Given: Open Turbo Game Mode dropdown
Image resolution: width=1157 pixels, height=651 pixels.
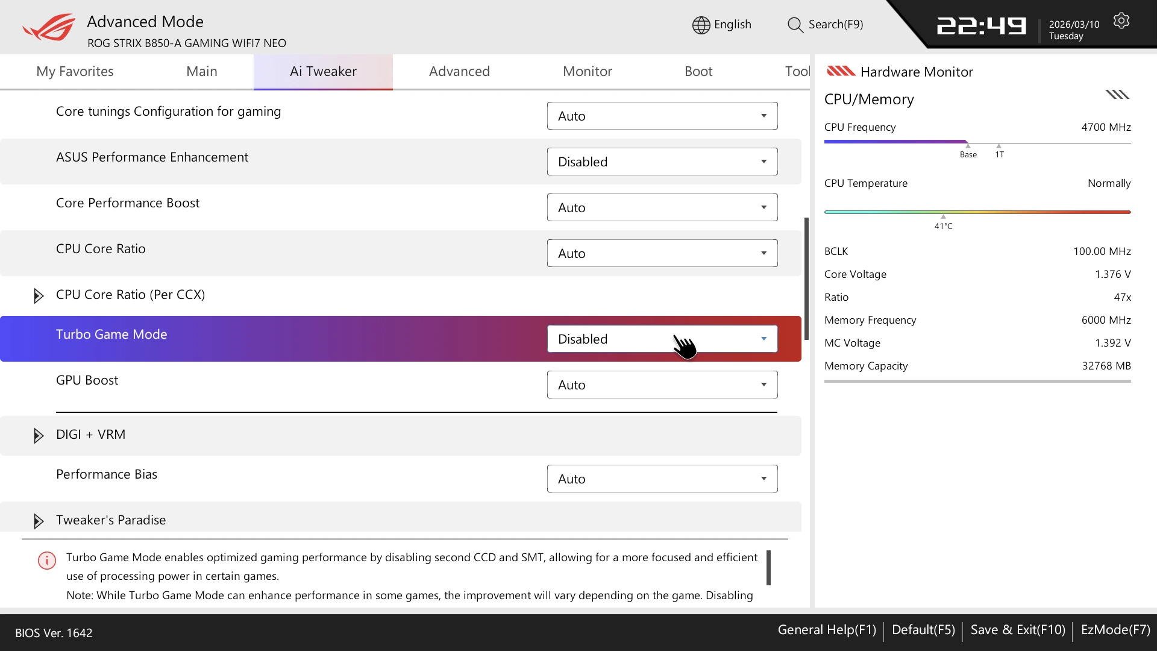Looking at the screenshot, I should pyautogui.click(x=662, y=339).
